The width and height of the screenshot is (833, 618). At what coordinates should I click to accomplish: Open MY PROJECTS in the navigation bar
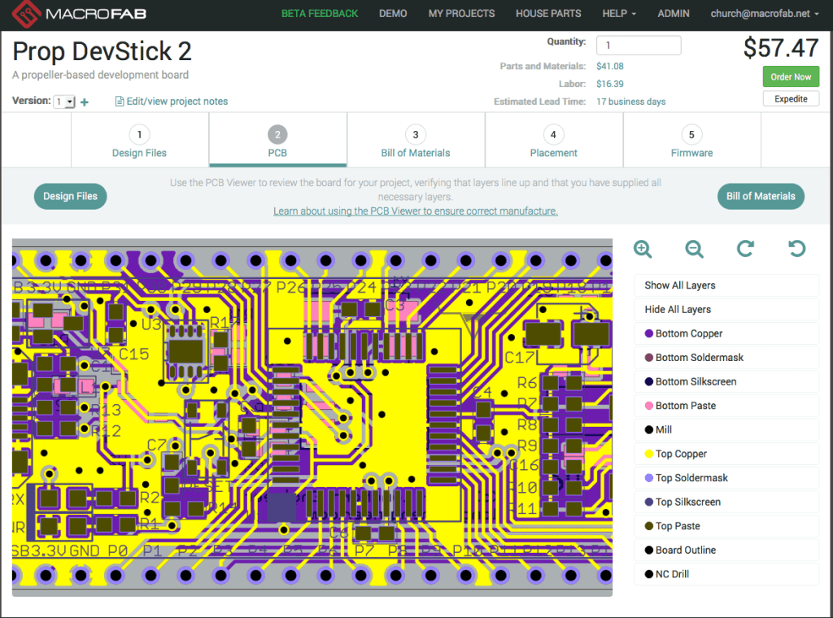pyautogui.click(x=461, y=14)
